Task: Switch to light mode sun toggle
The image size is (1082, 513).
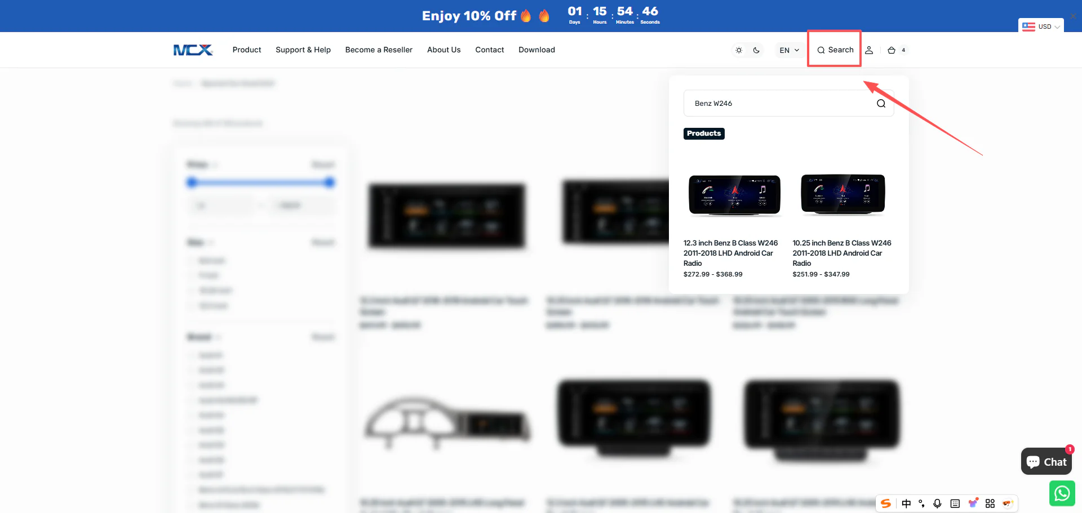Action: (739, 50)
